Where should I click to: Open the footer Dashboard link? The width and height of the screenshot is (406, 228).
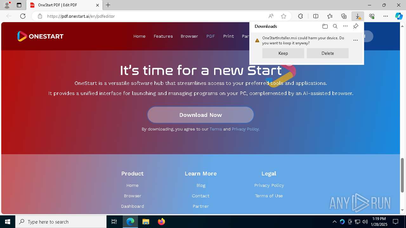click(133, 206)
